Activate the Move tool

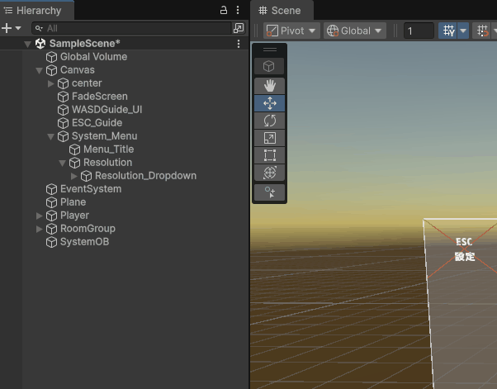point(269,103)
